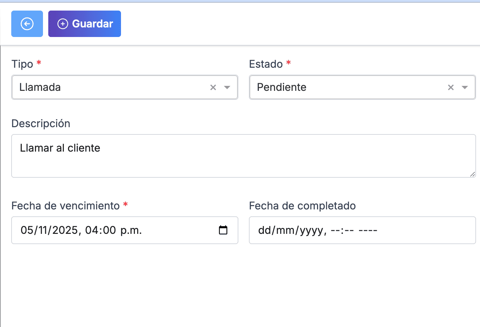
Task: Click the Estado dropdown arrow icon
Action: tap(464, 87)
